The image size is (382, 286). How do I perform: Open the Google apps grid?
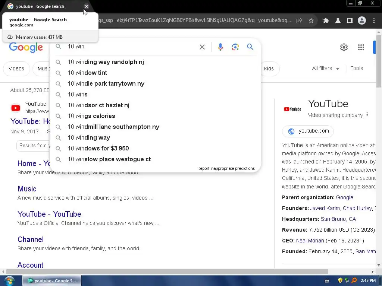point(361,47)
